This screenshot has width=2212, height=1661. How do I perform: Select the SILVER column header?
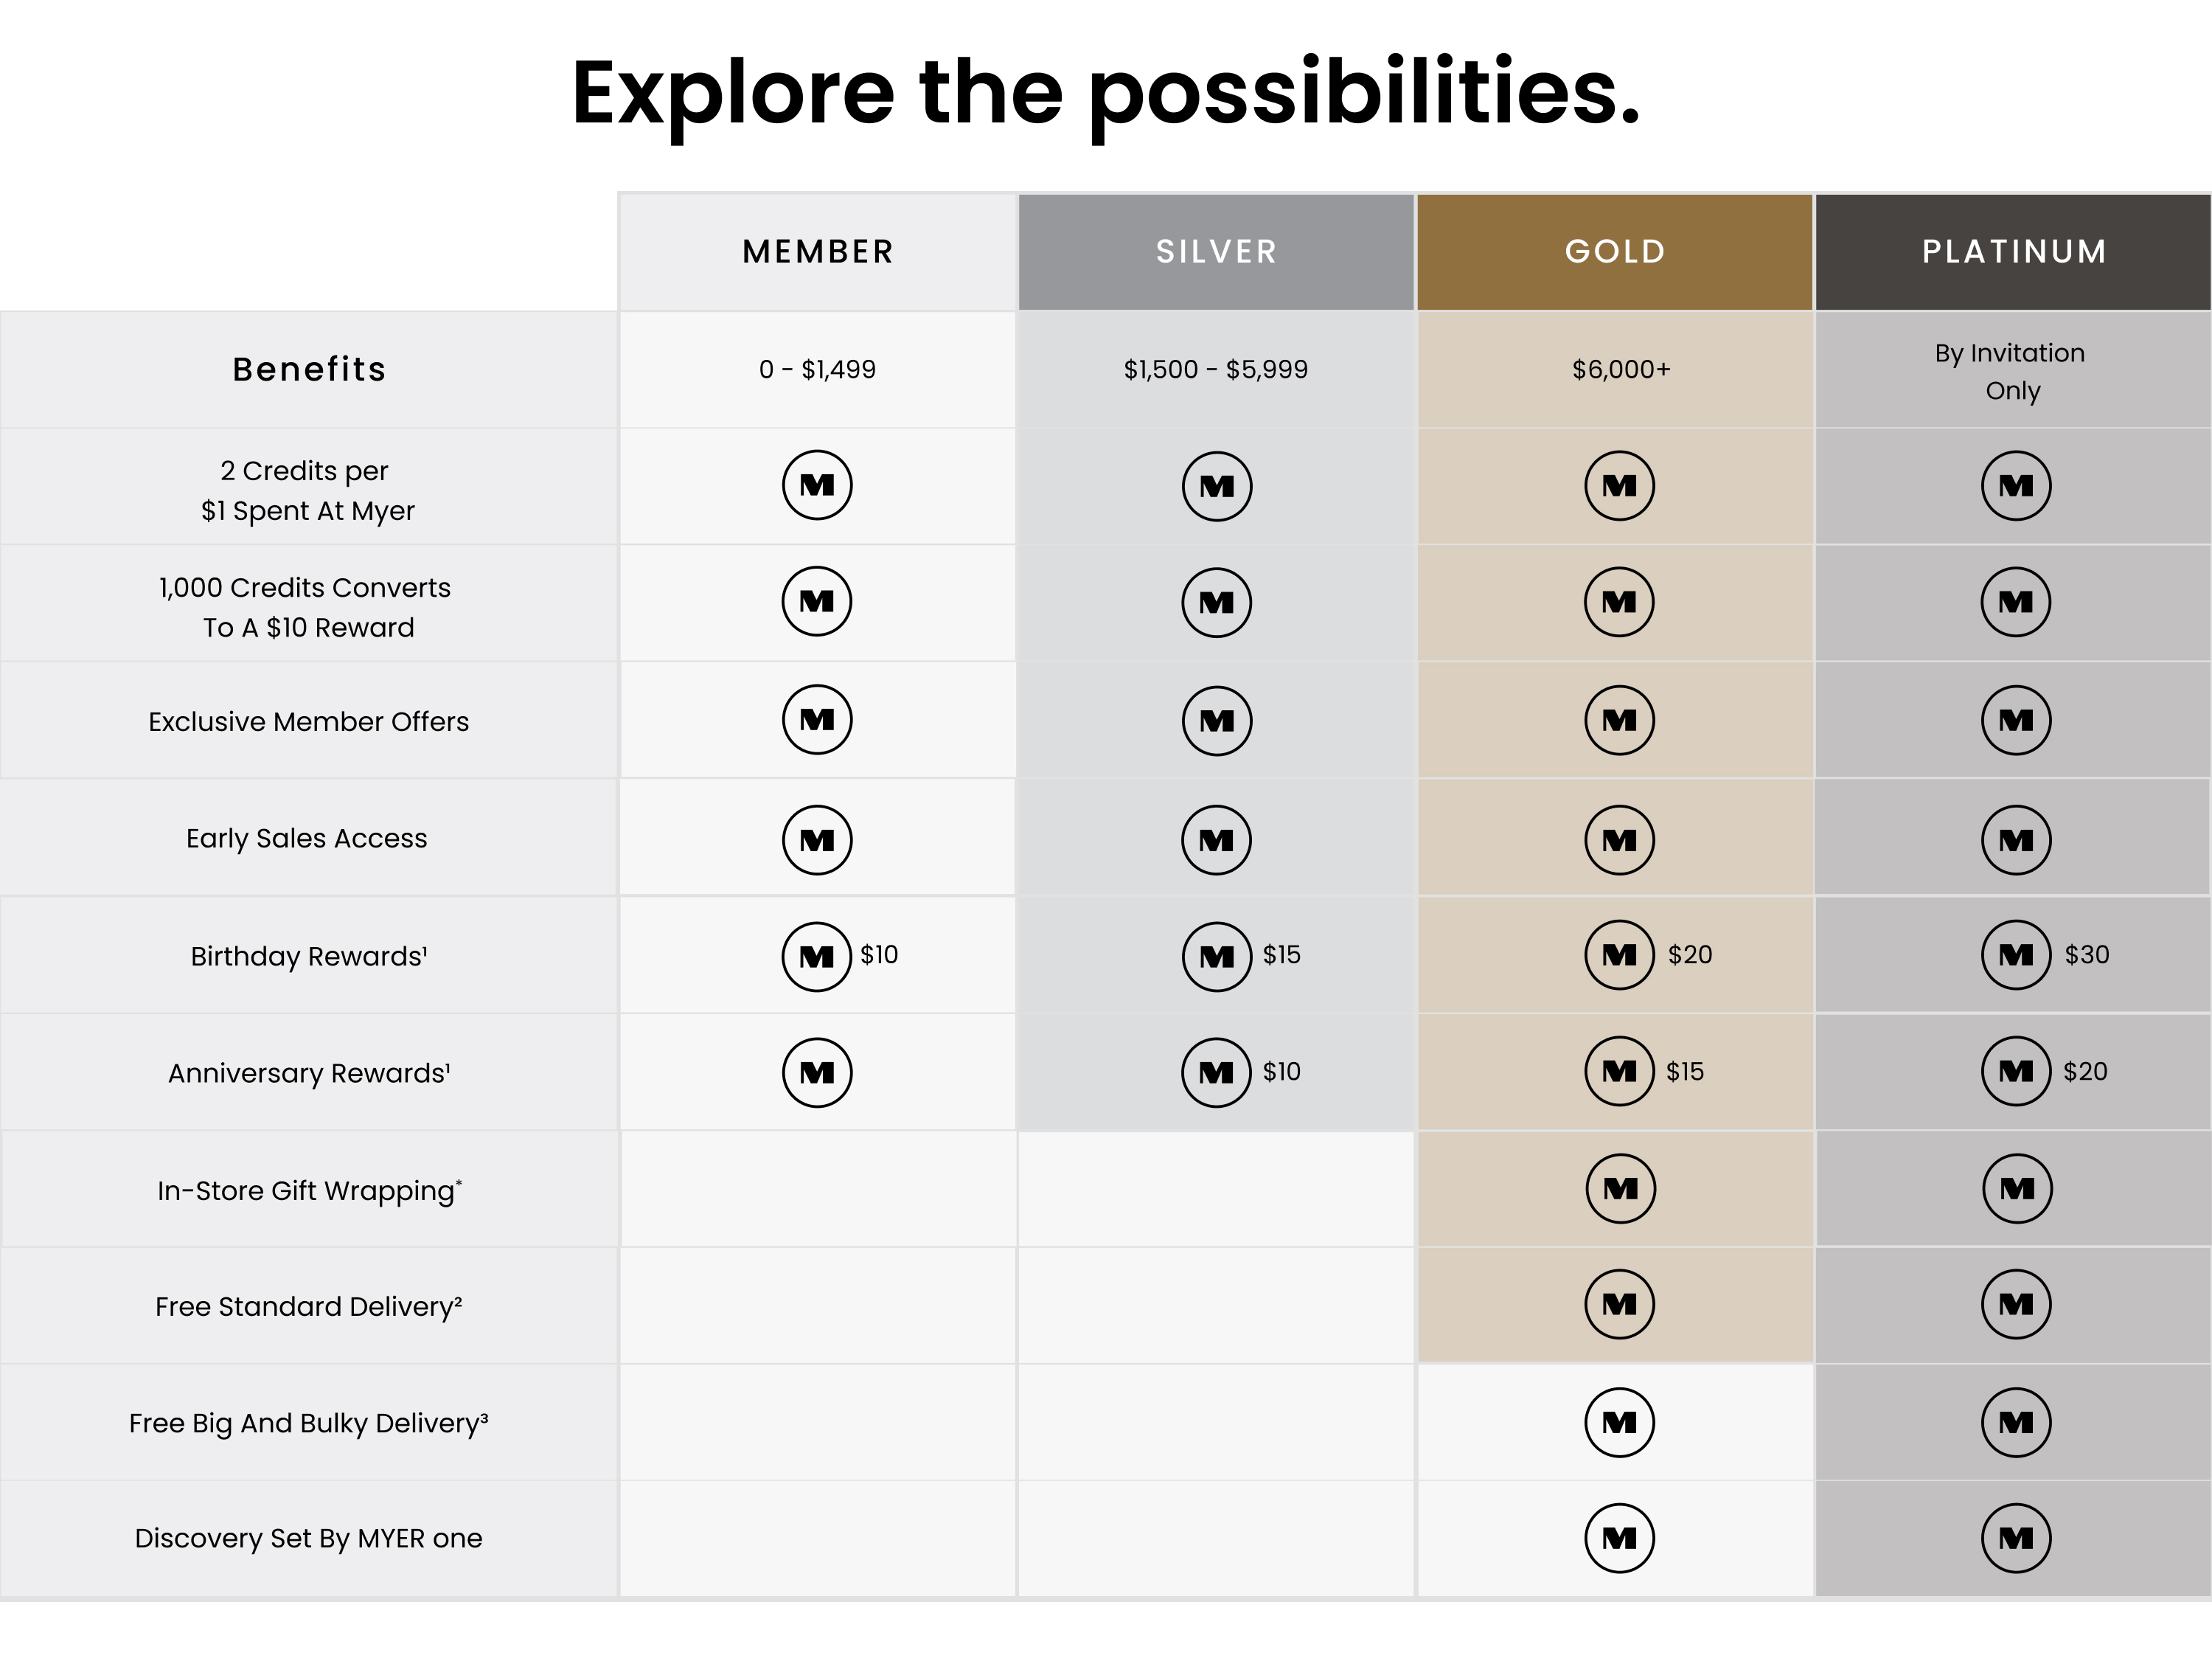click(x=1216, y=252)
